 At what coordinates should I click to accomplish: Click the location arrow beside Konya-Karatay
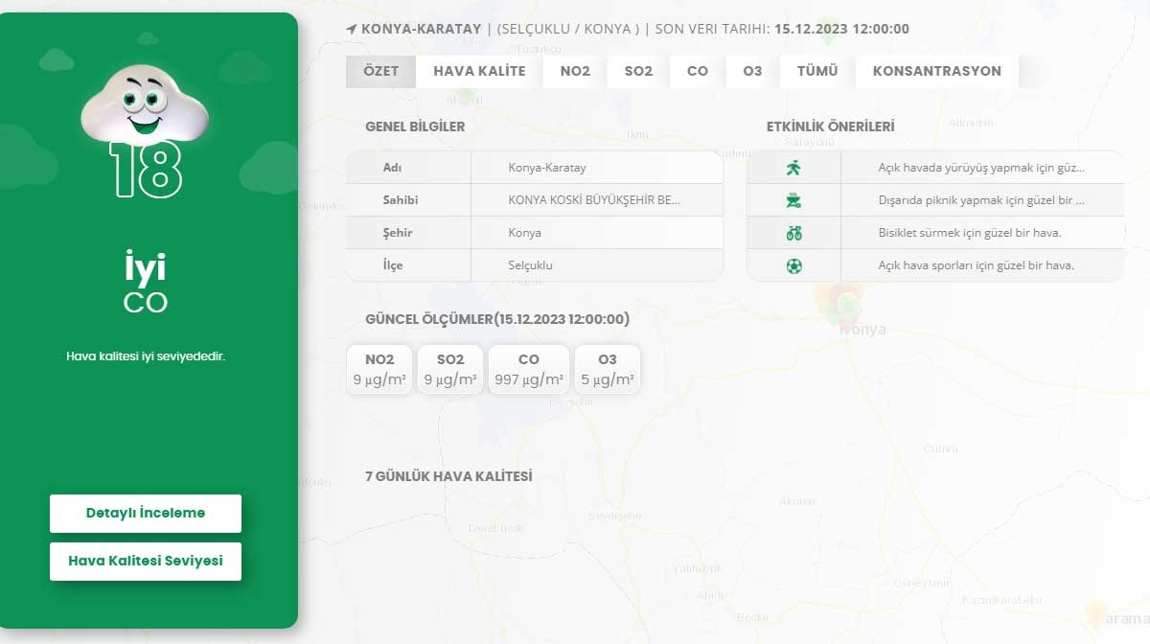pyautogui.click(x=351, y=29)
